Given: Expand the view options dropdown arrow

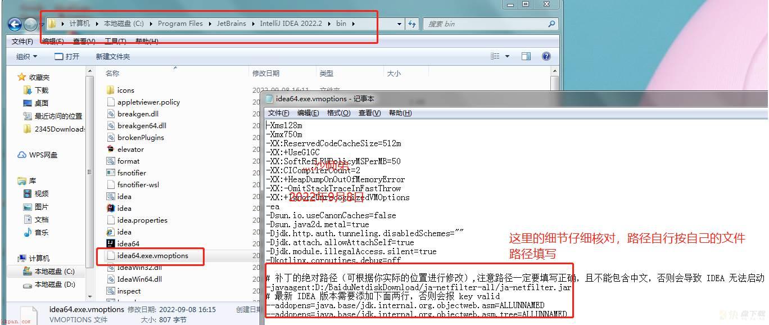Looking at the screenshot, I should 507,56.
